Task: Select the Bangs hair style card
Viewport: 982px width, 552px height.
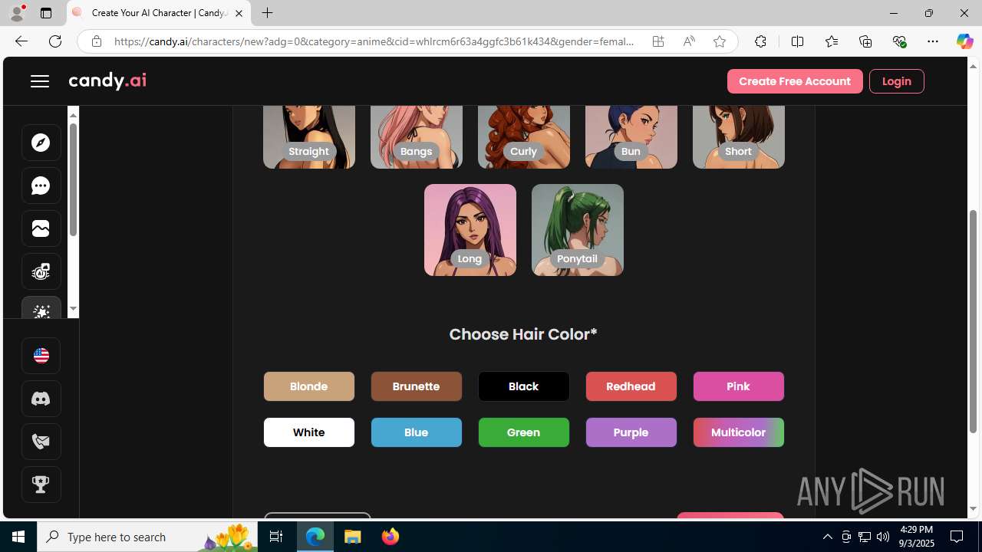Action: pyautogui.click(x=417, y=136)
